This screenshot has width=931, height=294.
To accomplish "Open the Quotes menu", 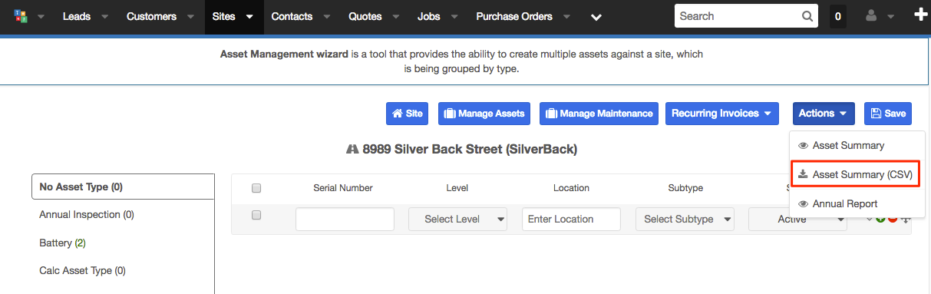I will [365, 16].
